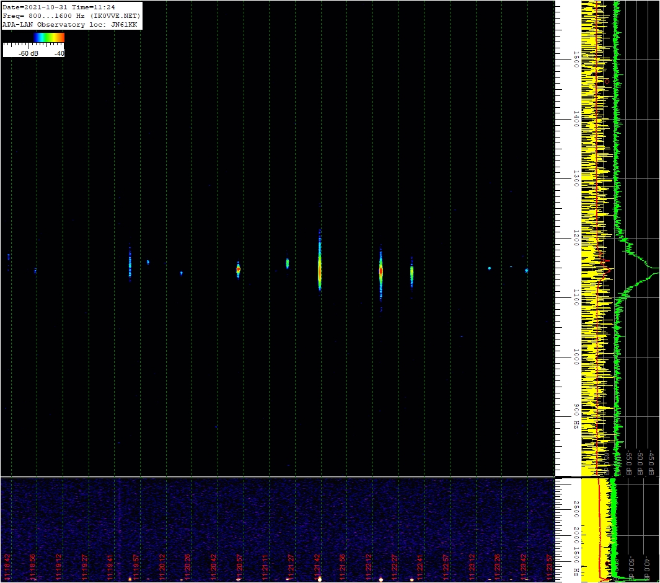The height and width of the screenshot is (583, 660).
Task: Click the 11:19:12 time label
Action: click(x=59, y=567)
